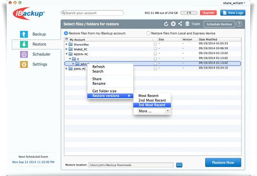Select 2nd Most Recent version
This screenshot has height=176, width=257.
152,100
